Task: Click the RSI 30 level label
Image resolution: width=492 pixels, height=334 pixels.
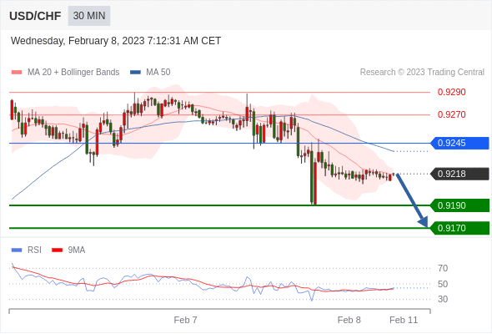Action: coord(443,299)
